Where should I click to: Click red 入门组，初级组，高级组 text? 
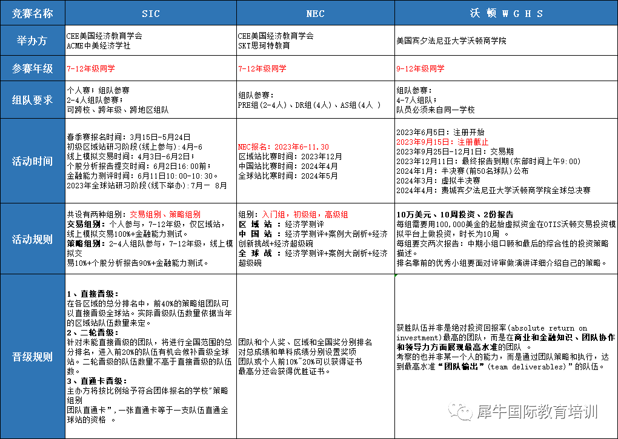pos(305,214)
